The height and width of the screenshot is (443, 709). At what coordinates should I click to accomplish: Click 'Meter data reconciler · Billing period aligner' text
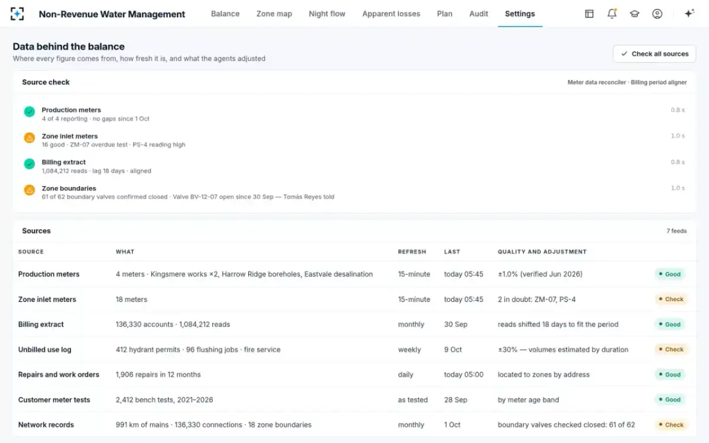pyautogui.click(x=627, y=83)
